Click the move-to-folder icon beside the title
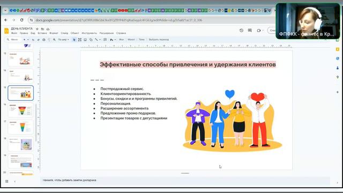This screenshot has height=193, width=343. coord(42,29)
